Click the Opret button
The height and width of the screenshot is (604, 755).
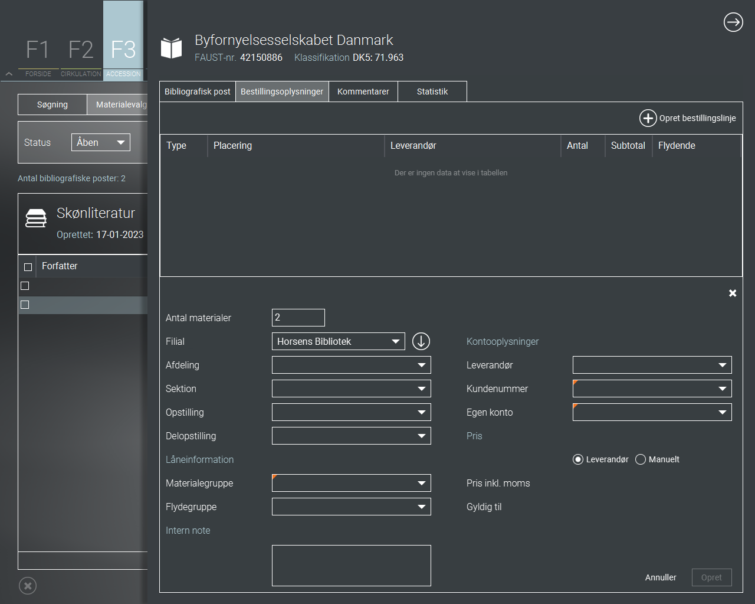coord(711,577)
